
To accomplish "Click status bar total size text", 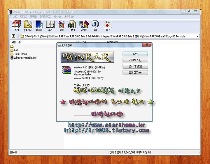I will [130, 152].
